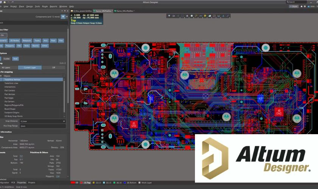Select the Axes snap option button

click(16, 59)
